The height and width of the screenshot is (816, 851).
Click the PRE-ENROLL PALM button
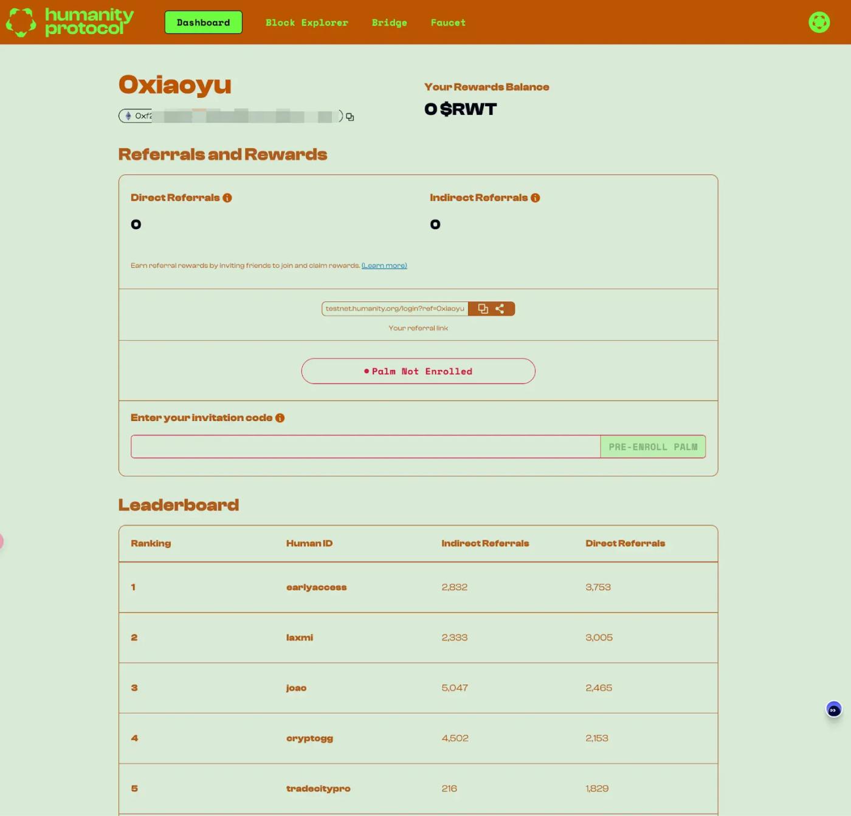click(x=653, y=447)
